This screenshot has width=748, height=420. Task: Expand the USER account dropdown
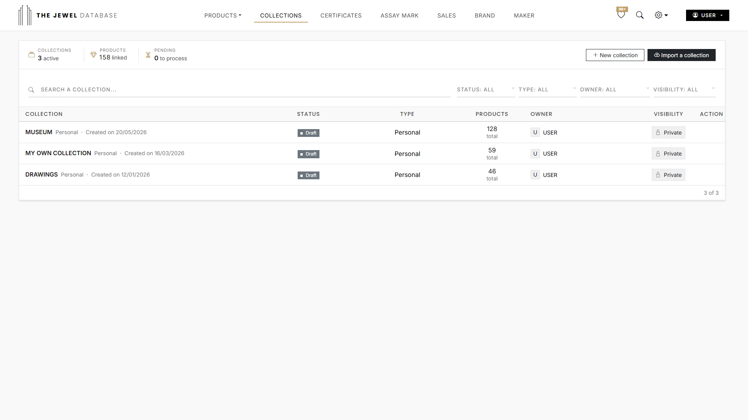(707, 15)
